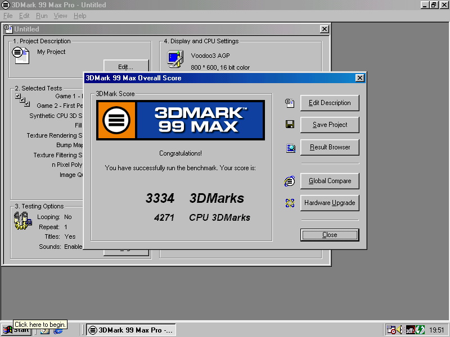This screenshot has width=450, height=337.
Task: Open the Edit menu
Action: click(x=24, y=16)
